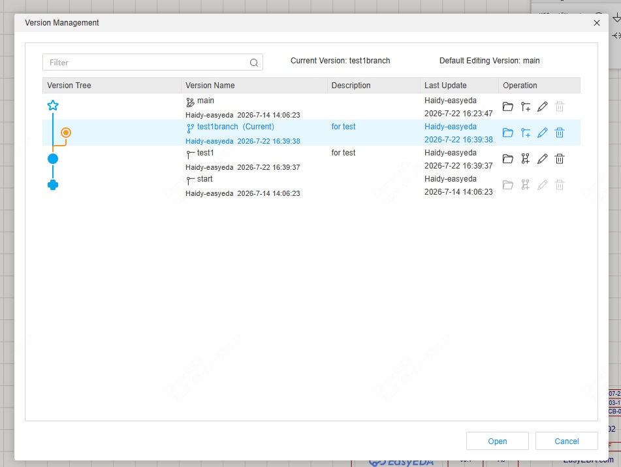Focus the Filter input field

153,62
